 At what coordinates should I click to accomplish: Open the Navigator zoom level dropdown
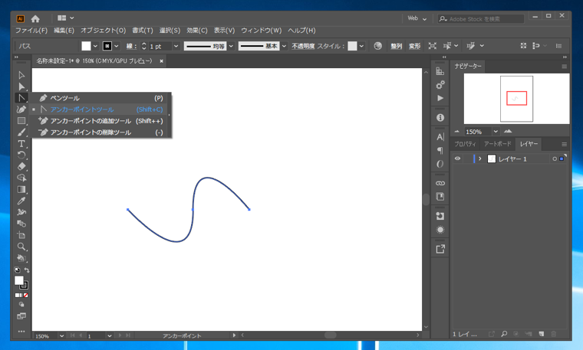(496, 132)
